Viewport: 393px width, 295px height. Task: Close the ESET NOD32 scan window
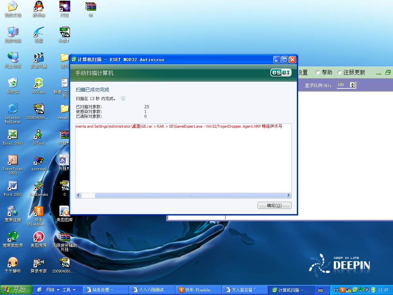click(x=292, y=60)
